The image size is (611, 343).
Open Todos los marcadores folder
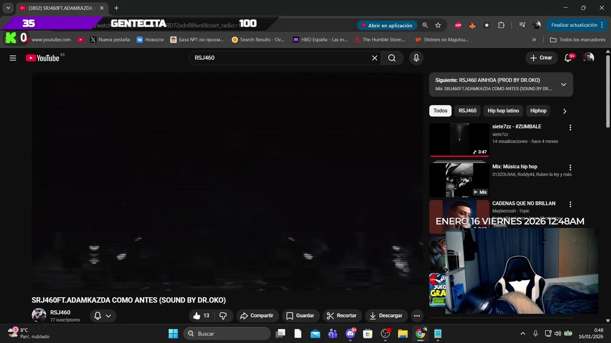[x=578, y=40]
